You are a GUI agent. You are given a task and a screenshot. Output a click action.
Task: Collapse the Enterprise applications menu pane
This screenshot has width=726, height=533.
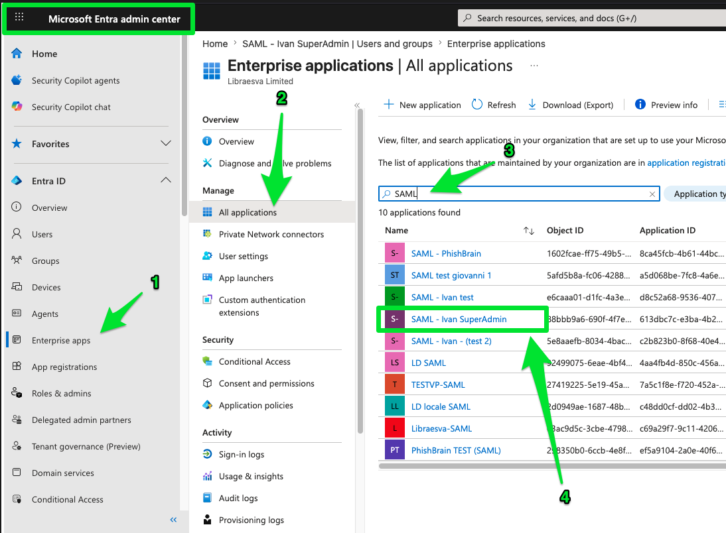pos(357,105)
